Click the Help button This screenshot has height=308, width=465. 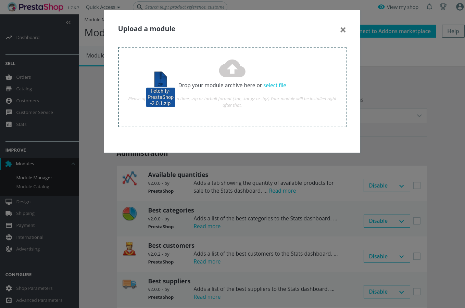453,31
